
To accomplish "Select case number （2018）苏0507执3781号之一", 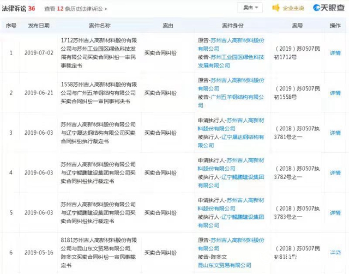I will (x=297, y=133).
